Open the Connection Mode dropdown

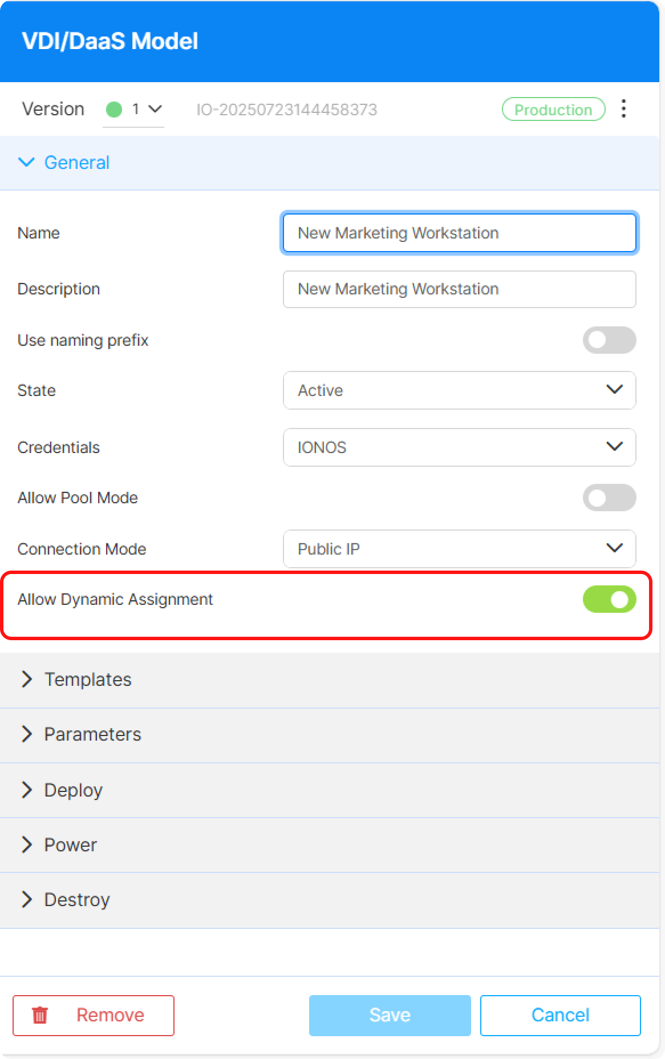[x=459, y=549]
